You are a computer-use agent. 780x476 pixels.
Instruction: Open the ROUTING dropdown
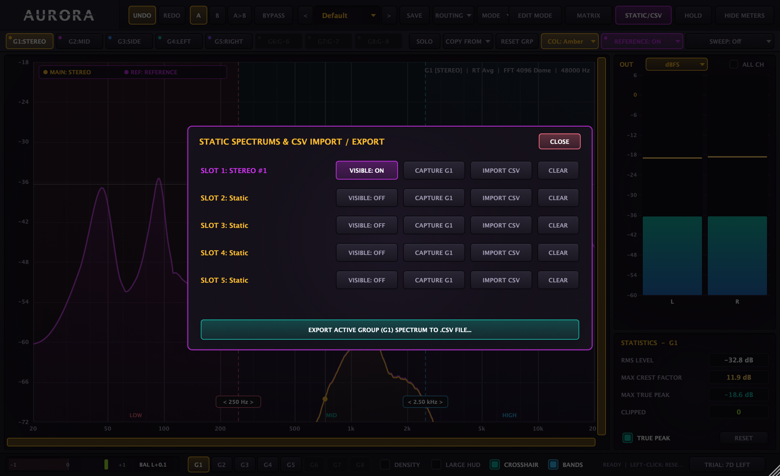453,16
